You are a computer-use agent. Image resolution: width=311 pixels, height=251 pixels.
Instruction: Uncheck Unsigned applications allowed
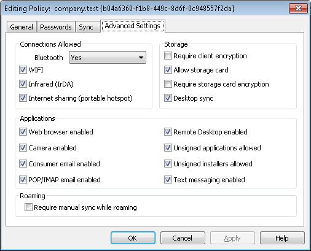pyautogui.click(x=168, y=148)
